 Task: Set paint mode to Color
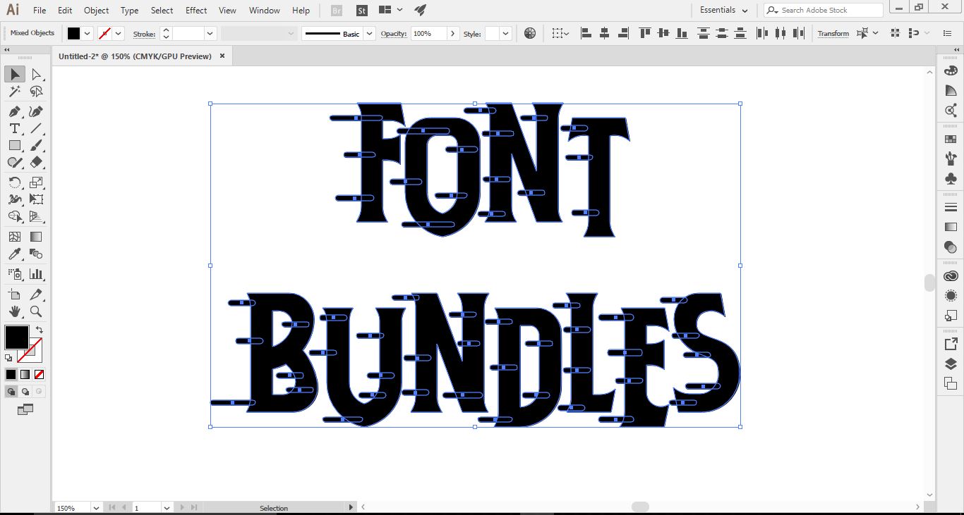[11, 375]
